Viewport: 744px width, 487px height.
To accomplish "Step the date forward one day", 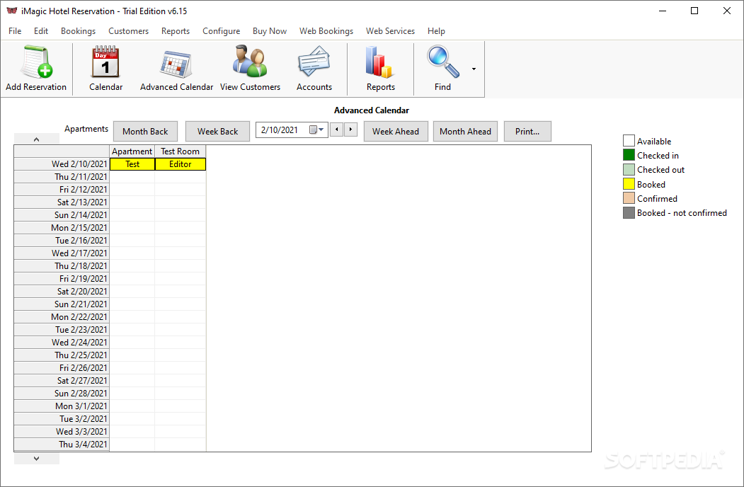I will pos(350,130).
